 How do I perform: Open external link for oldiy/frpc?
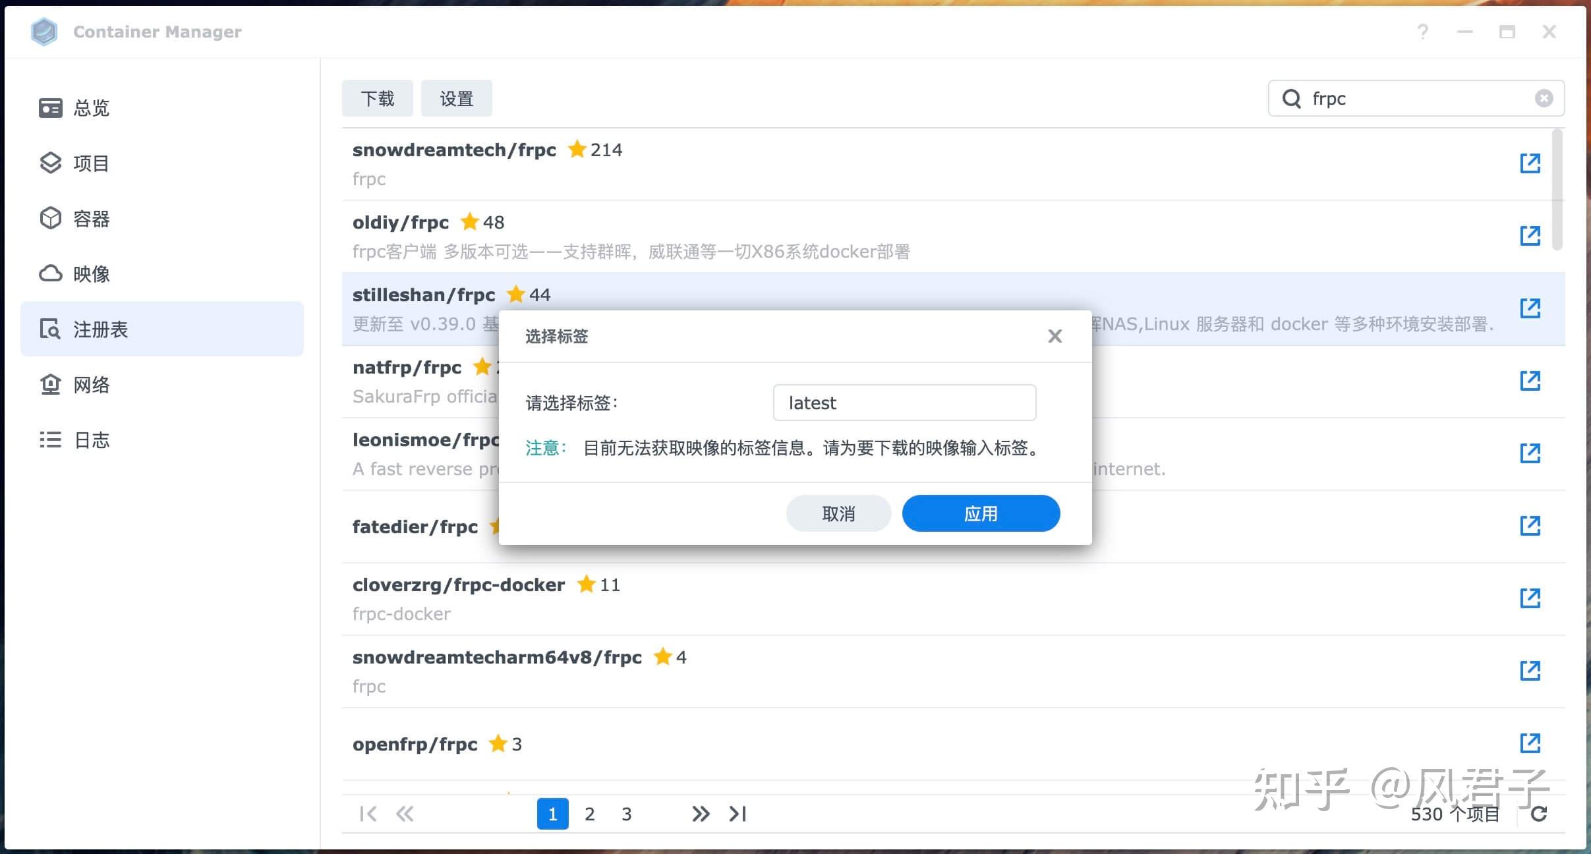[1530, 235]
